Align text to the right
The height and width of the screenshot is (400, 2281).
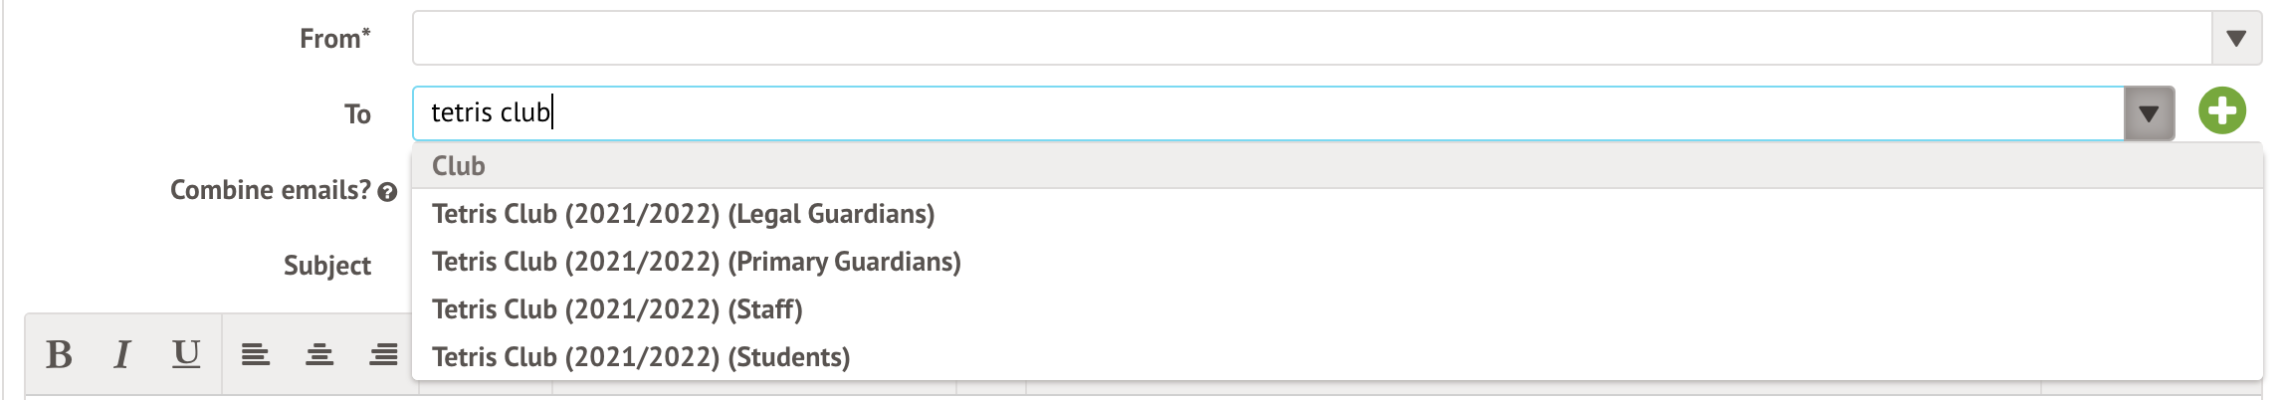[383, 355]
